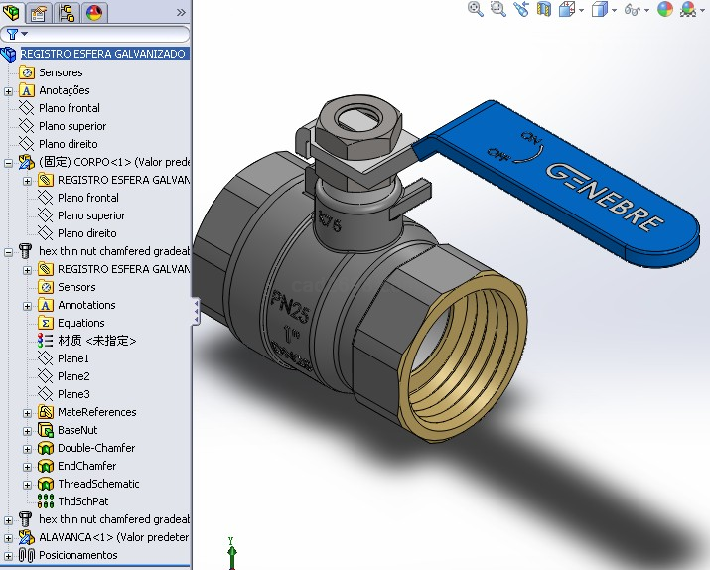710x570 pixels.
Task: Switch to the ConfigurationManager tab
Action: [x=67, y=13]
